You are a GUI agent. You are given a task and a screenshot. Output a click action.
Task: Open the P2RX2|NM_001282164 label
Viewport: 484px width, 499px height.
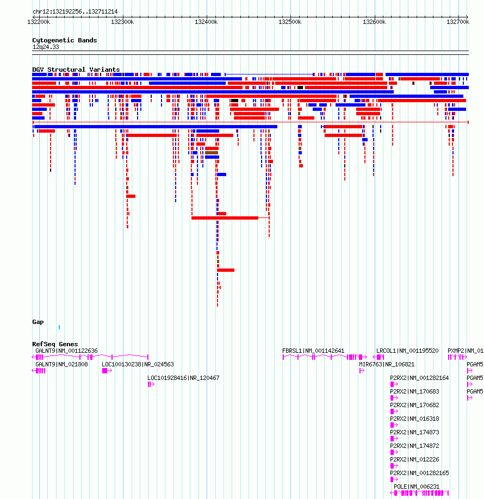pyautogui.click(x=419, y=378)
